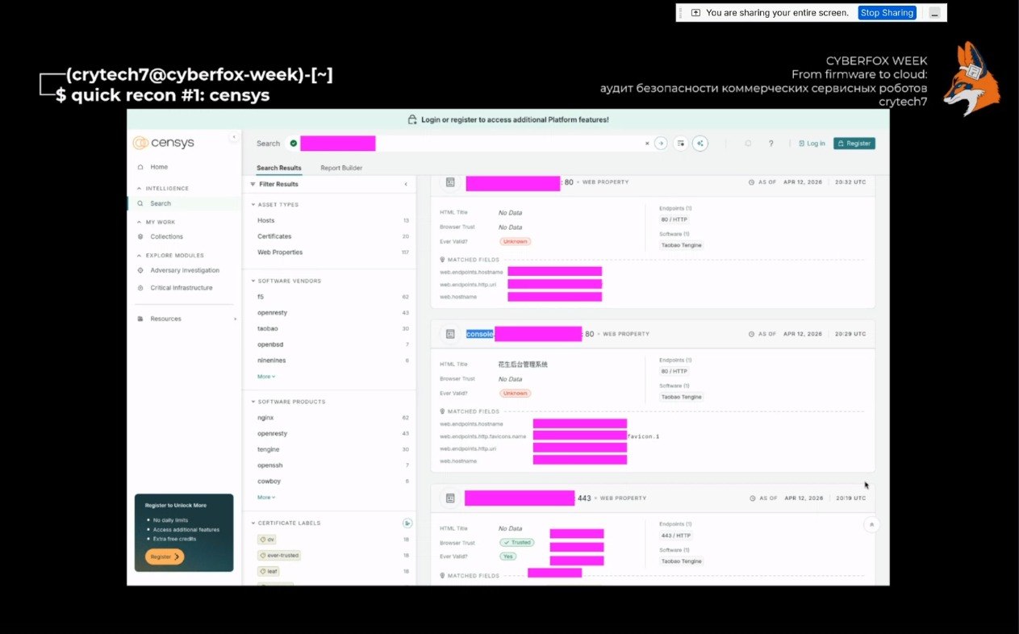Click the Censys logo

pos(164,143)
